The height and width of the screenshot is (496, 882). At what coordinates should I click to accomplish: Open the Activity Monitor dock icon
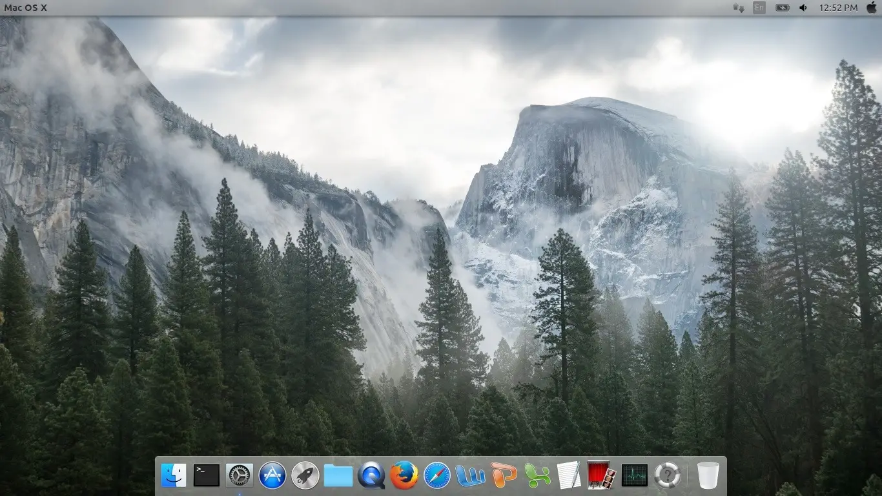tap(634, 475)
